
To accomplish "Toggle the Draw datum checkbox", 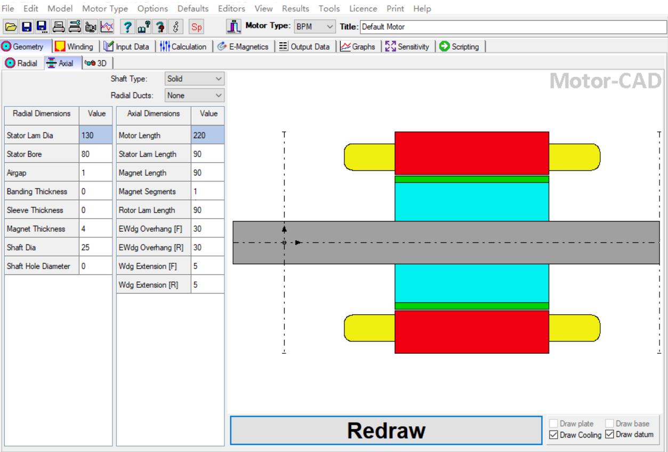I will 629,435.
